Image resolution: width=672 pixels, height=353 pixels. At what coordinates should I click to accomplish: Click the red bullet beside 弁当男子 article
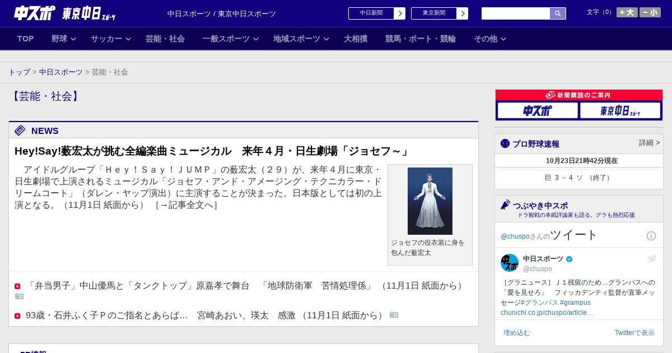click(x=17, y=286)
